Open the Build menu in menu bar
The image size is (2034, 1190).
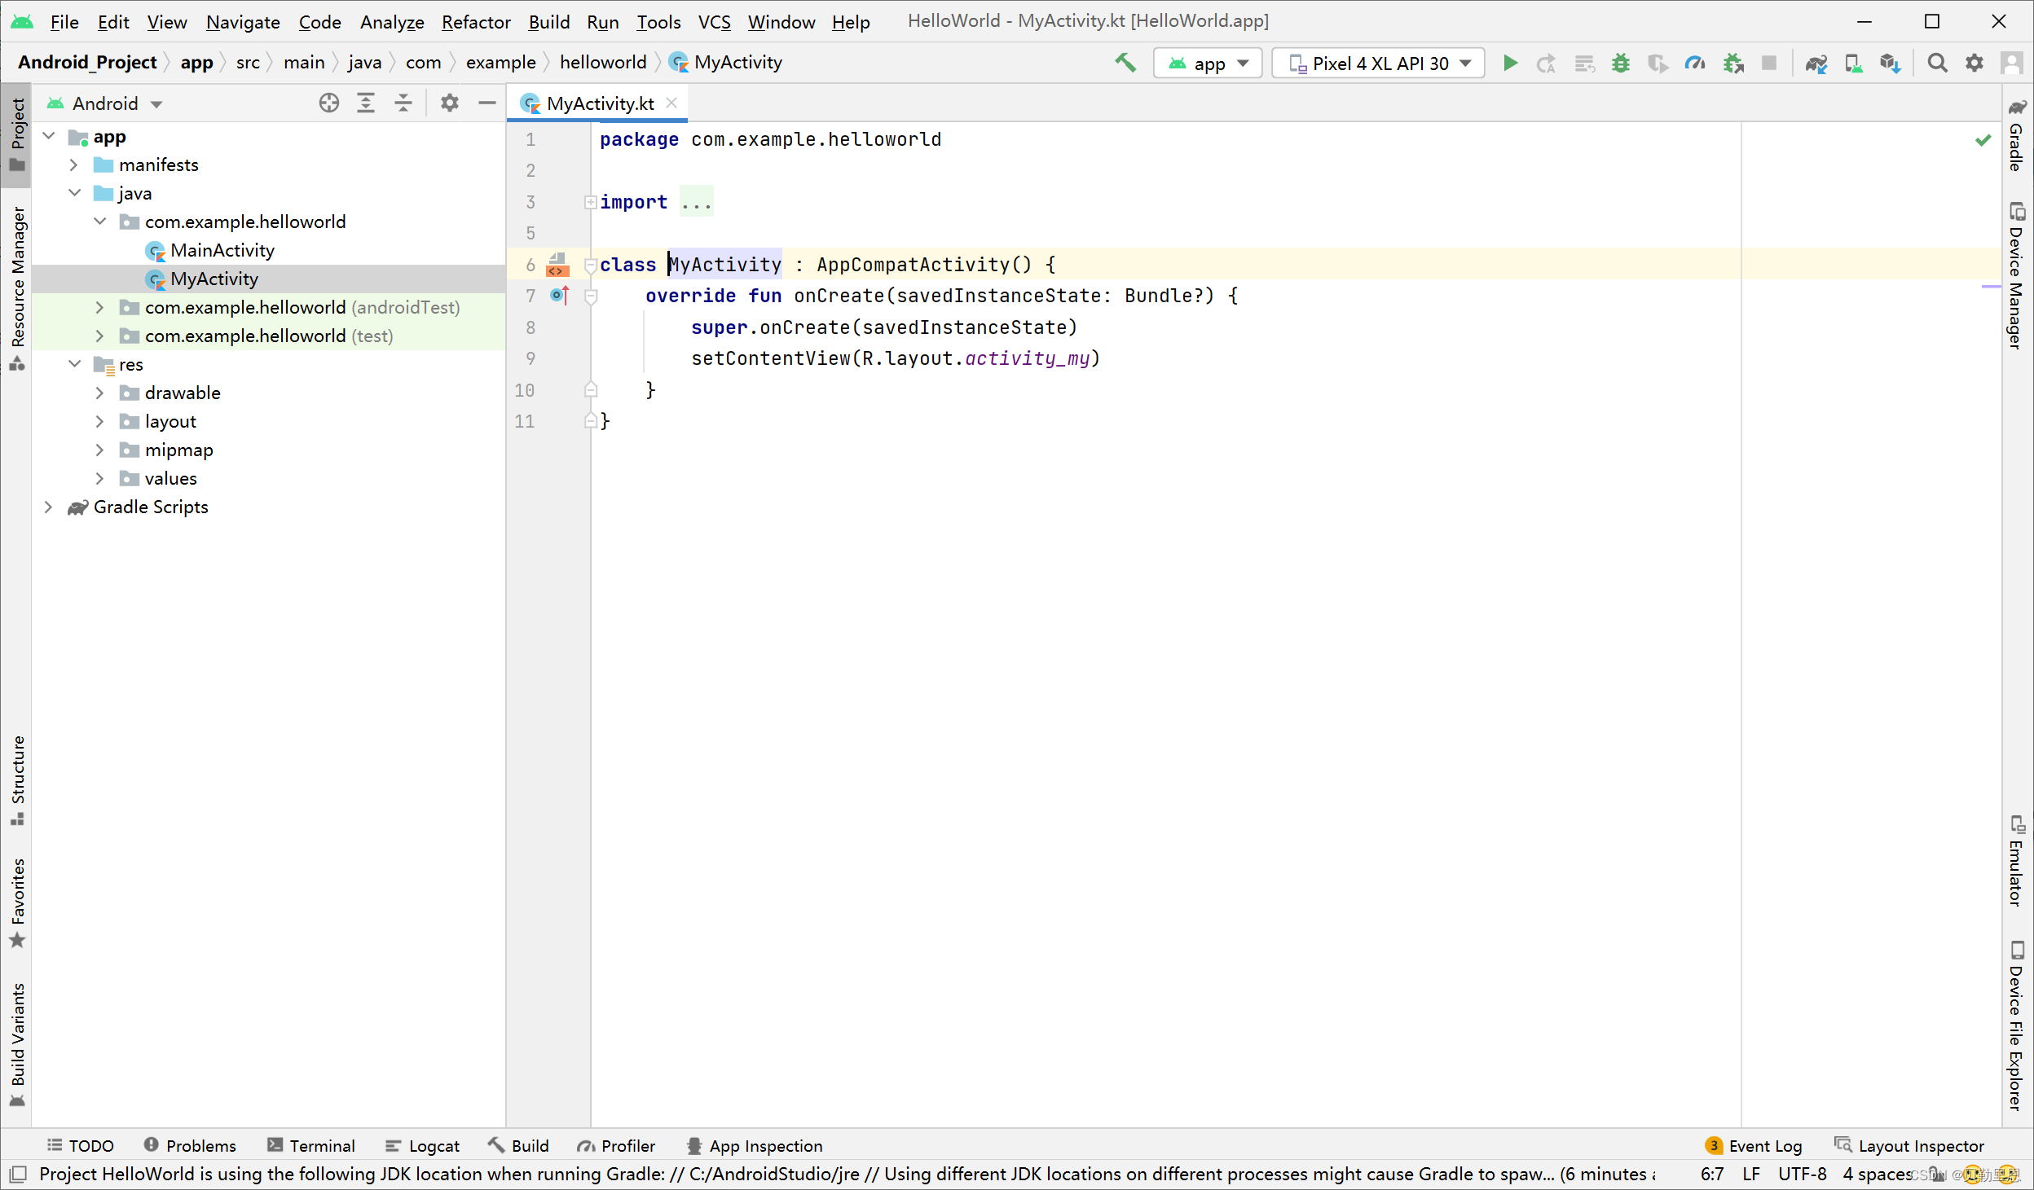pos(548,20)
